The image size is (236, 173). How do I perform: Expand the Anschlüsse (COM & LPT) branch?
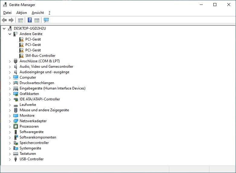(10, 61)
